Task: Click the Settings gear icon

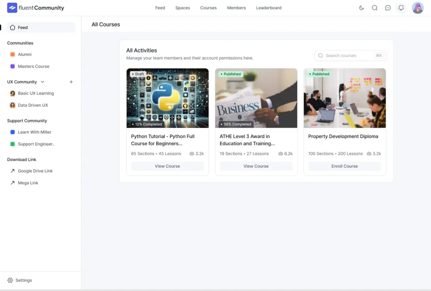Action: [x=10, y=280]
